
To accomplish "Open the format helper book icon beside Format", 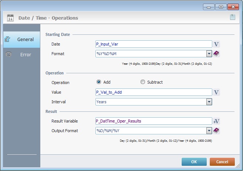I will [x=217, y=54].
